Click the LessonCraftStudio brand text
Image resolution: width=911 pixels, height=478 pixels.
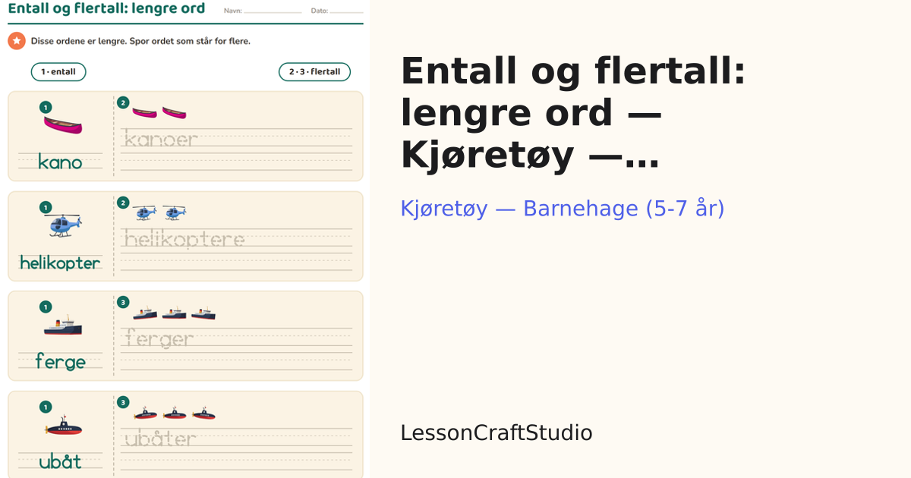click(496, 433)
